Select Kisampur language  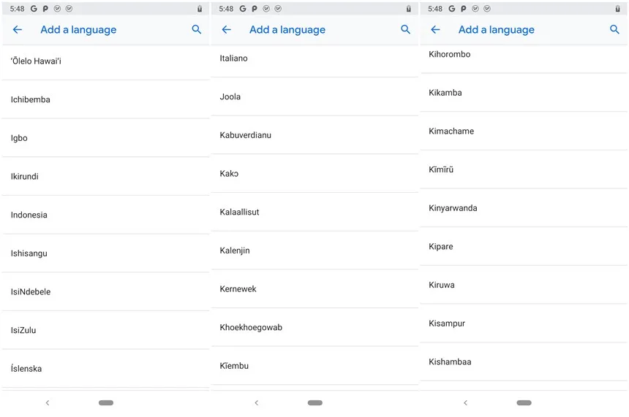click(x=524, y=324)
